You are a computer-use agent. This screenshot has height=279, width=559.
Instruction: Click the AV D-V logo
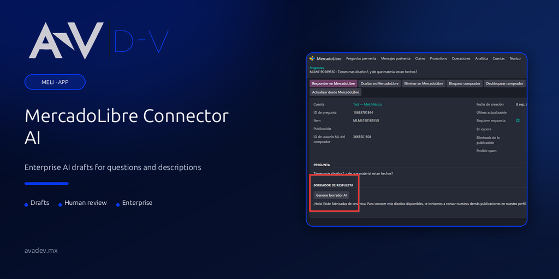(x=99, y=40)
